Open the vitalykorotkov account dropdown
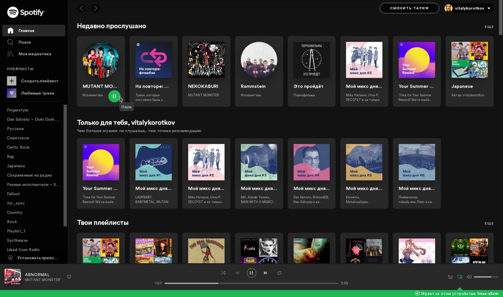Screen dimensions: 503x297 tap(469, 8)
